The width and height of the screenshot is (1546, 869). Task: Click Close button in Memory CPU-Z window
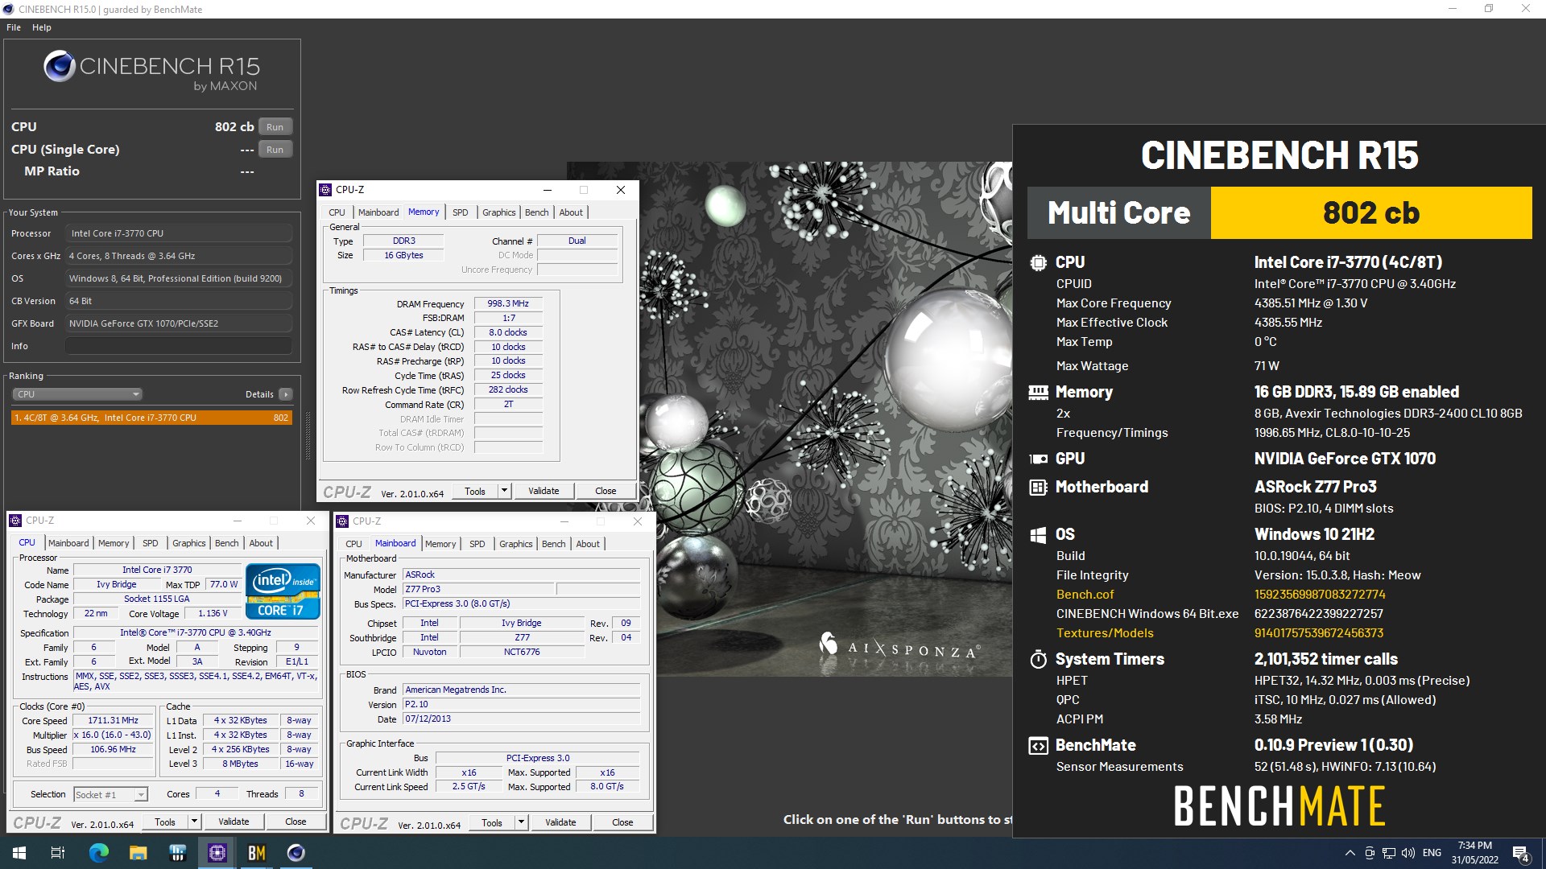(x=606, y=491)
